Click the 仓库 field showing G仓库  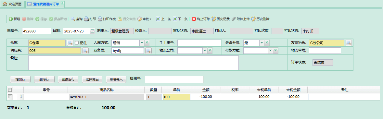[47, 43]
